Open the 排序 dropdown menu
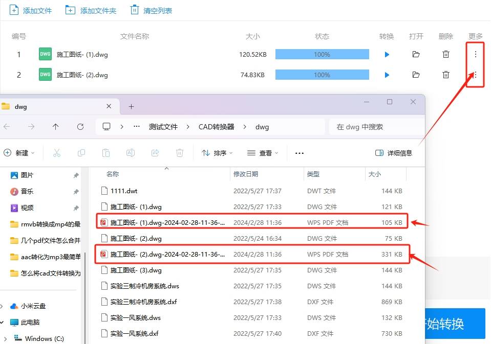Image resolution: width=491 pixels, height=344 pixels. 217,152
